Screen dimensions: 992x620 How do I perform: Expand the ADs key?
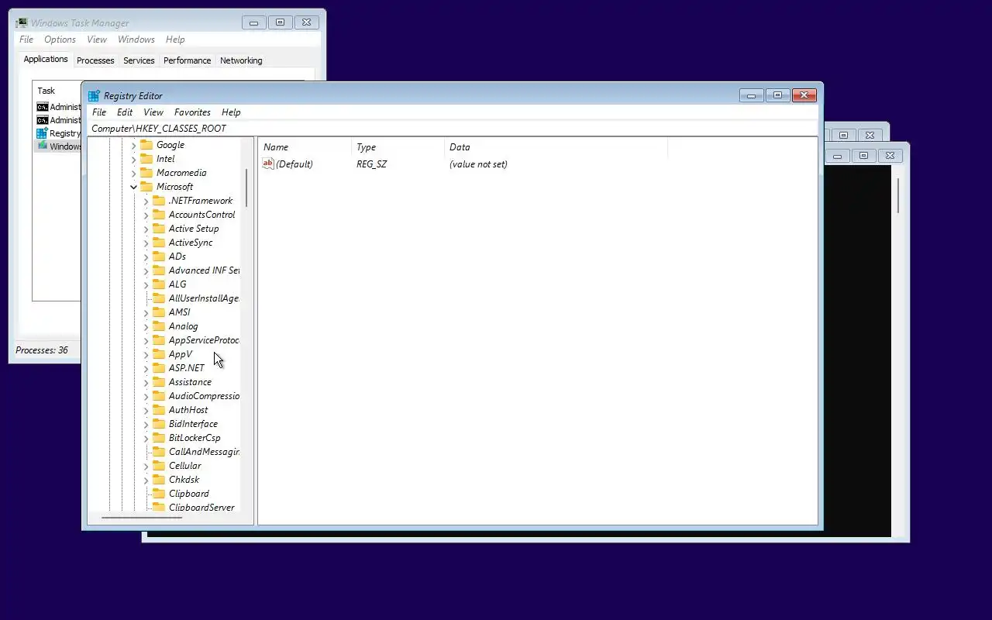(x=146, y=257)
